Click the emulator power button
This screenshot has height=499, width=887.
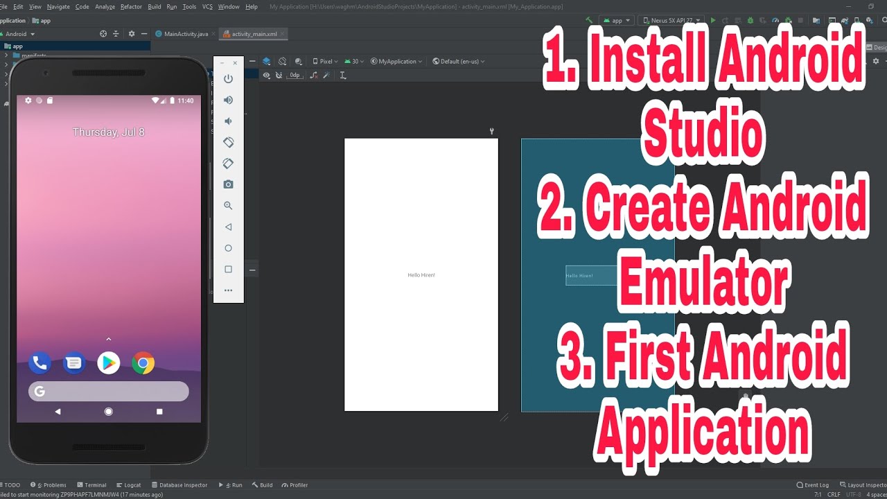(228, 78)
